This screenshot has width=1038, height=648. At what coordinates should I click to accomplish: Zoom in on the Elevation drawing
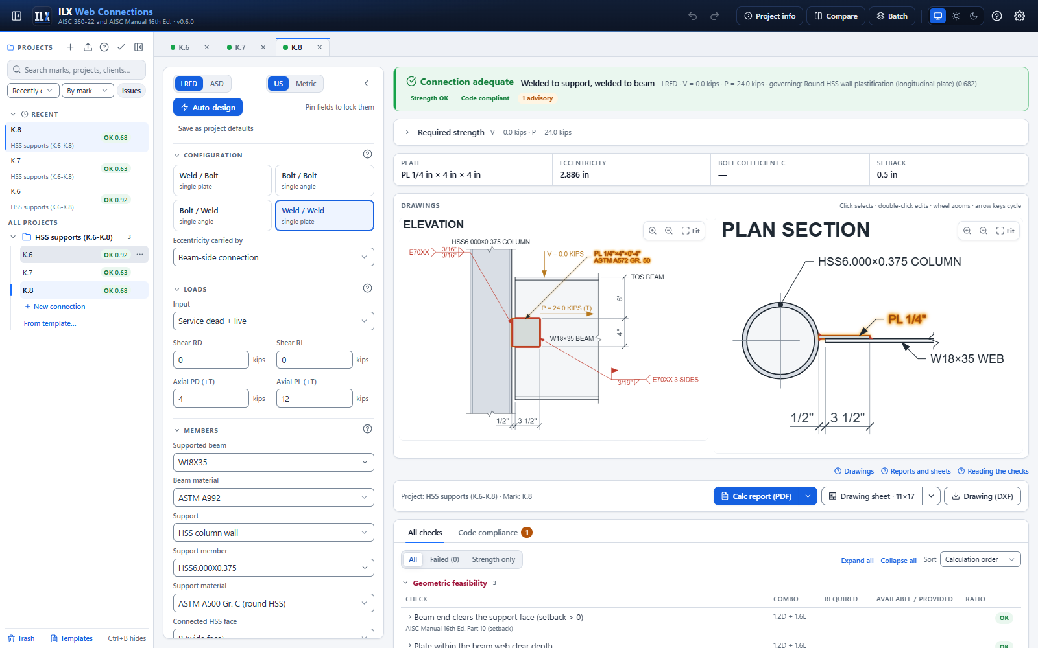[x=653, y=231]
